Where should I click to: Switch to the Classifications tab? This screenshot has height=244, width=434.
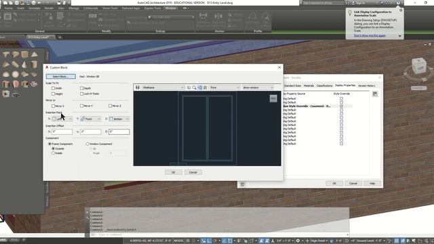point(324,86)
